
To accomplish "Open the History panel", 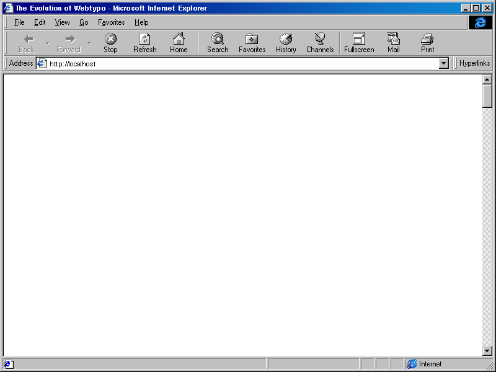I will [285, 42].
